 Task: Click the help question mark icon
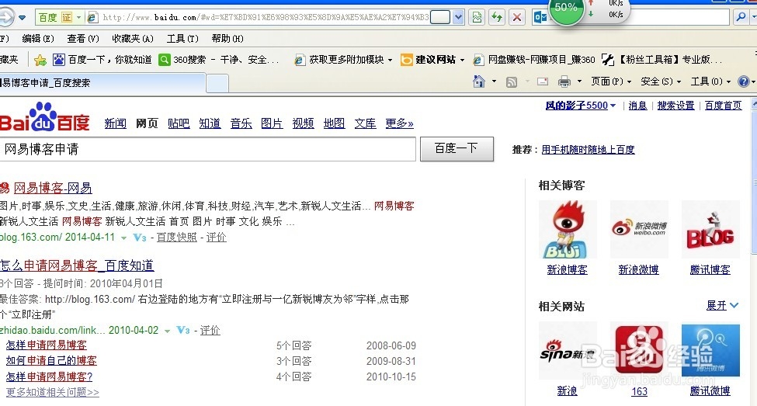tap(744, 82)
